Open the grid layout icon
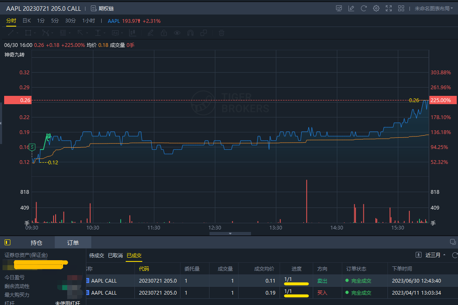 coord(401,8)
